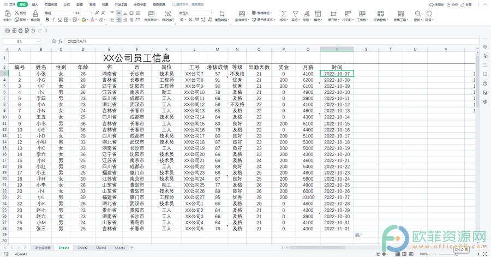
Task: Open the font size dropdown
Action: (92, 13)
